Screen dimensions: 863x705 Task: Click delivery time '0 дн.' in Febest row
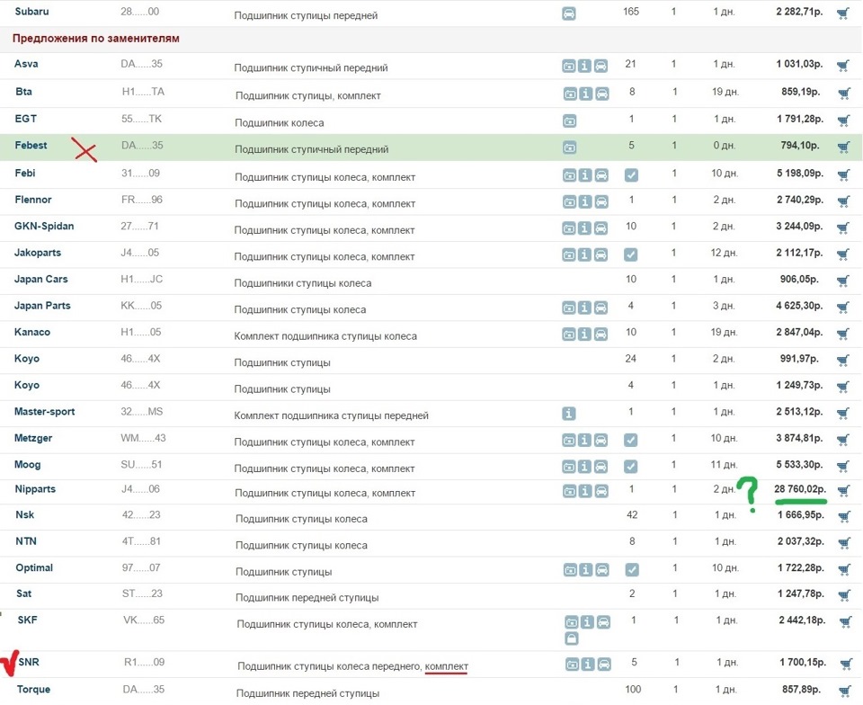(725, 146)
